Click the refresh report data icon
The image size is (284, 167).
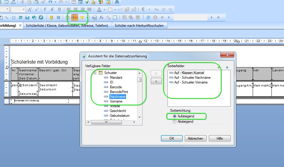(148, 18)
